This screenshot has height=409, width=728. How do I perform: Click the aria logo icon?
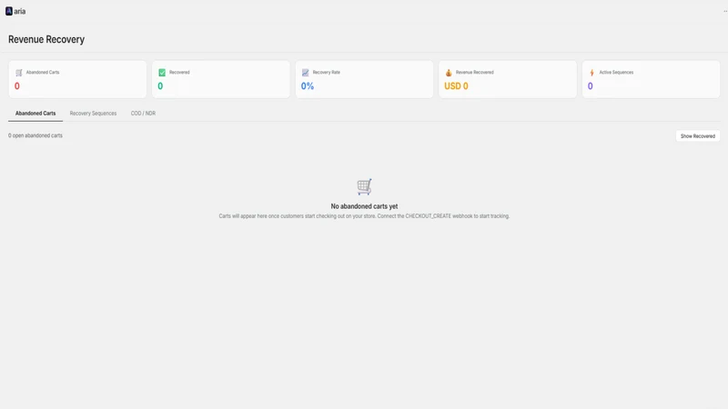[x=9, y=11]
